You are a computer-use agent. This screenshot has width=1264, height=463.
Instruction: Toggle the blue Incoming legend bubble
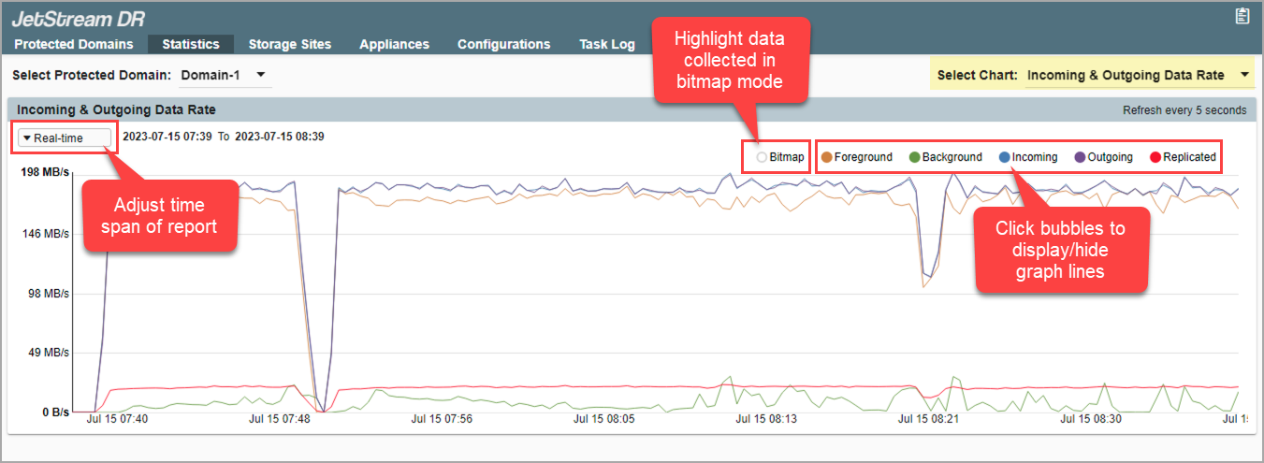tap(1005, 157)
